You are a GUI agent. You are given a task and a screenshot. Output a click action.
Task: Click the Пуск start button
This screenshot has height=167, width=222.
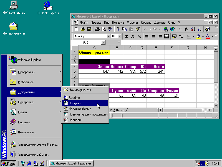(x=9, y=163)
